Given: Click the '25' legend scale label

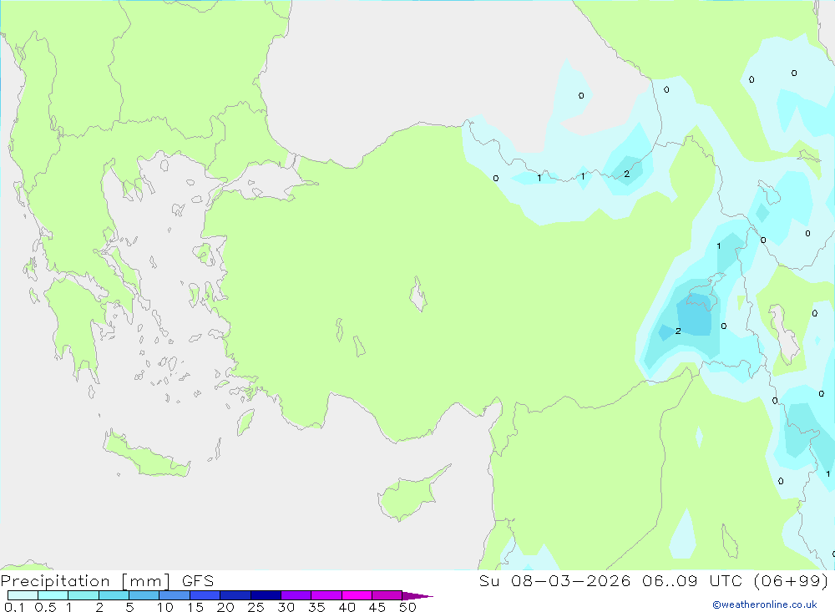Looking at the screenshot, I should 256,607.
